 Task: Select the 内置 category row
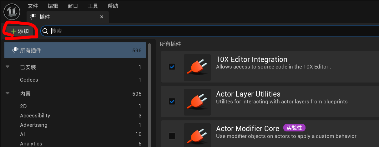click(x=75, y=94)
